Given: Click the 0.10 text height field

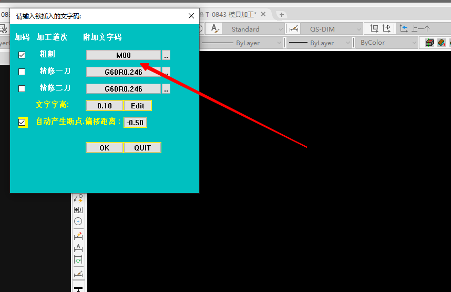Looking at the screenshot, I should pyautogui.click(x=105, y=106).
